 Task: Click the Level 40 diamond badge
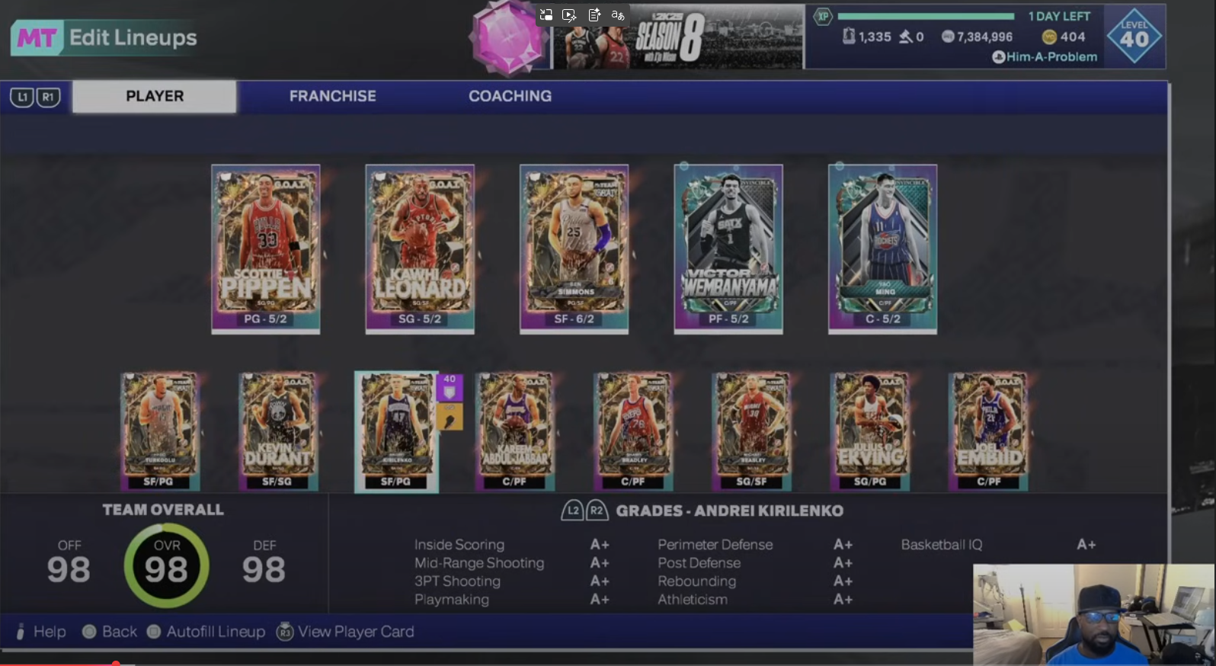1134,36
